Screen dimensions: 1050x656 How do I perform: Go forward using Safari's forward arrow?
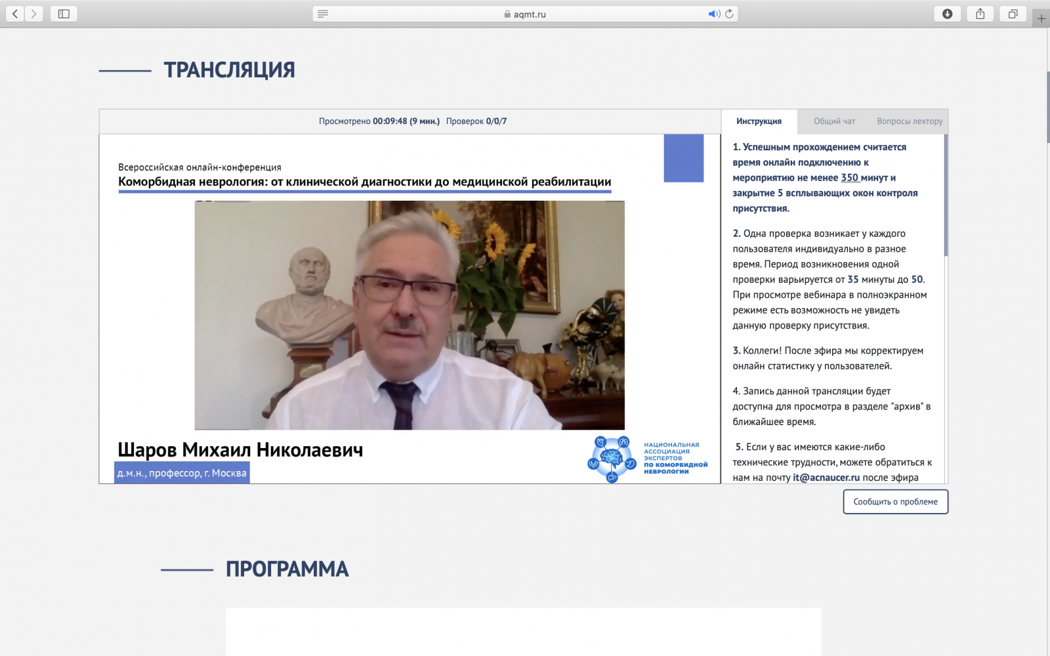coord(34,14)
